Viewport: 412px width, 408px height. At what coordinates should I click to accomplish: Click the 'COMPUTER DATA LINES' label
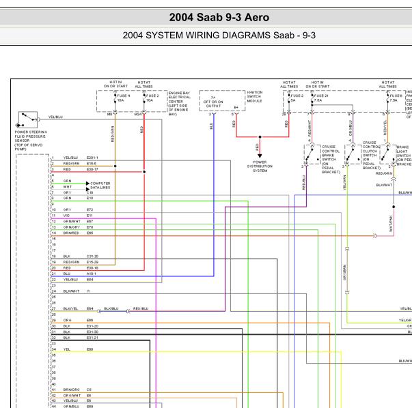[100, 186]
